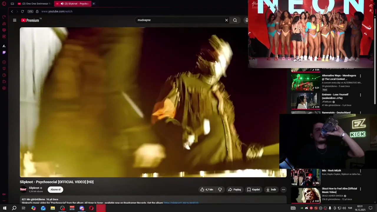This screenshot has height=212, width=377.
Task: Open a new browser tab
Action: coord(94,4)
